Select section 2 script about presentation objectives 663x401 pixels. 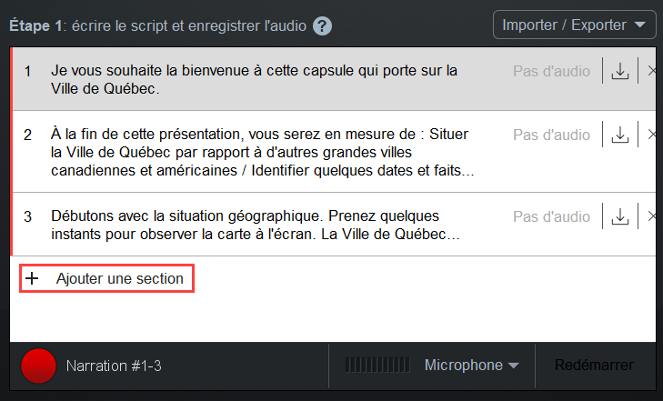262,152
